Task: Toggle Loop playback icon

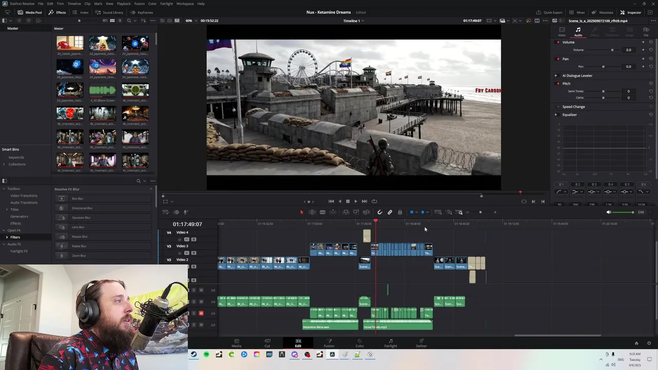Action: pos(374,201)
